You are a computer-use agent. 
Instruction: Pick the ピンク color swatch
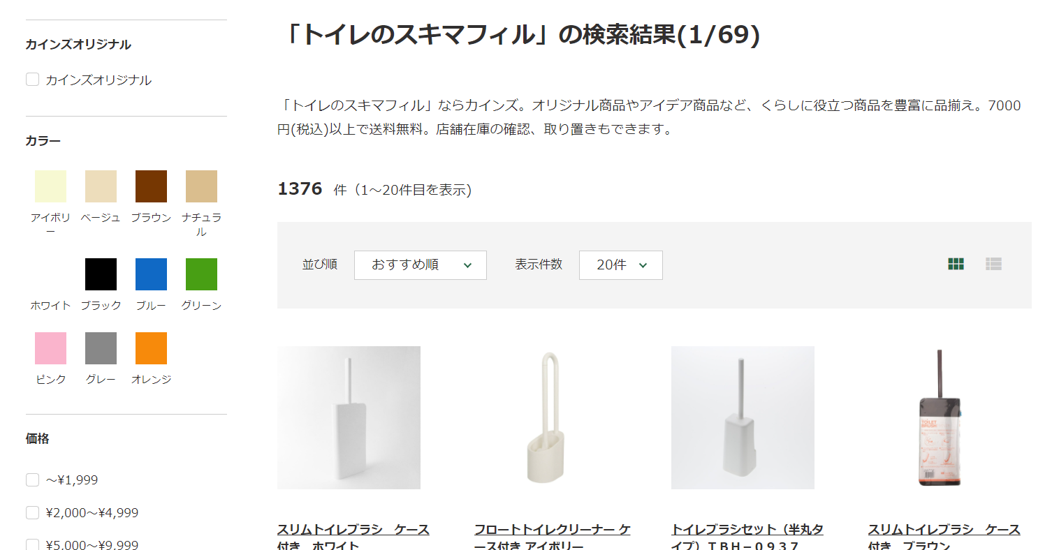click(50, 348)
